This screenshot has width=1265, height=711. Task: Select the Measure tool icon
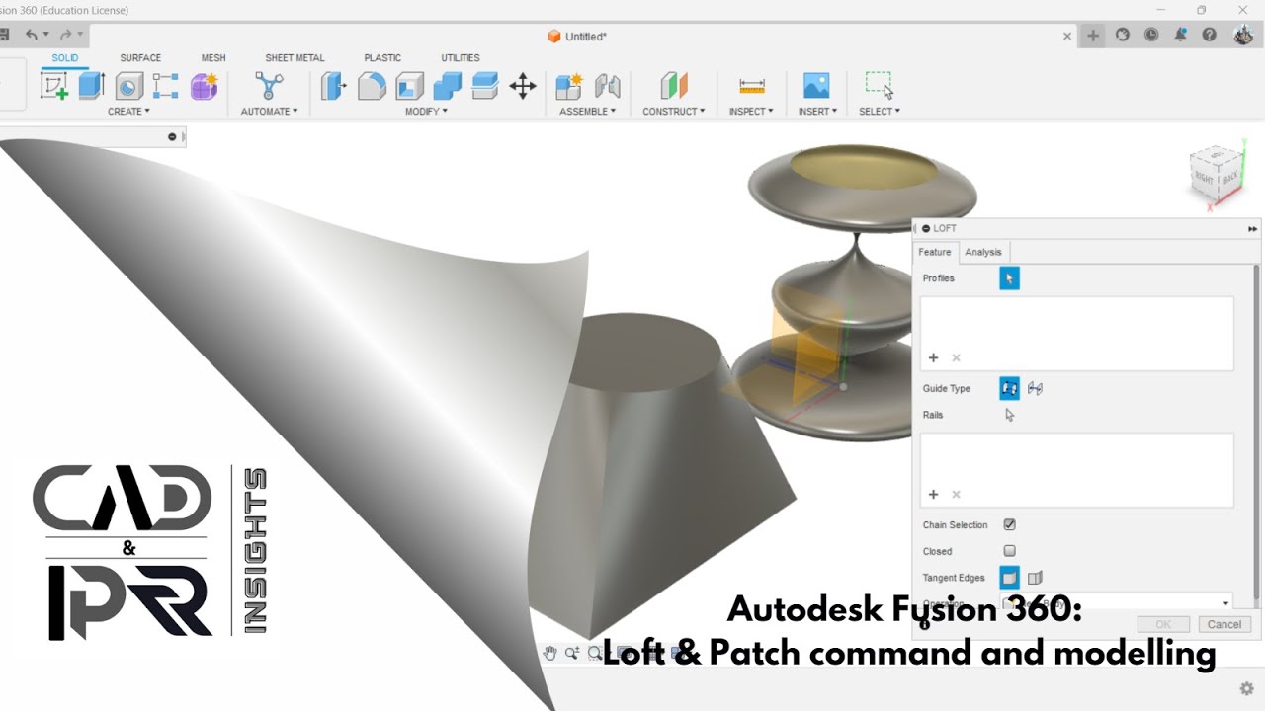point(752,87)
